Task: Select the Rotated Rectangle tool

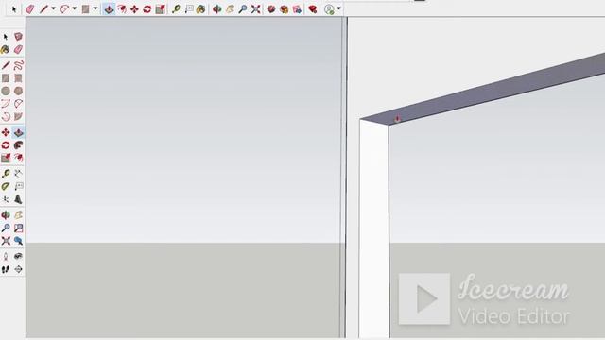Action: [18, 78]
